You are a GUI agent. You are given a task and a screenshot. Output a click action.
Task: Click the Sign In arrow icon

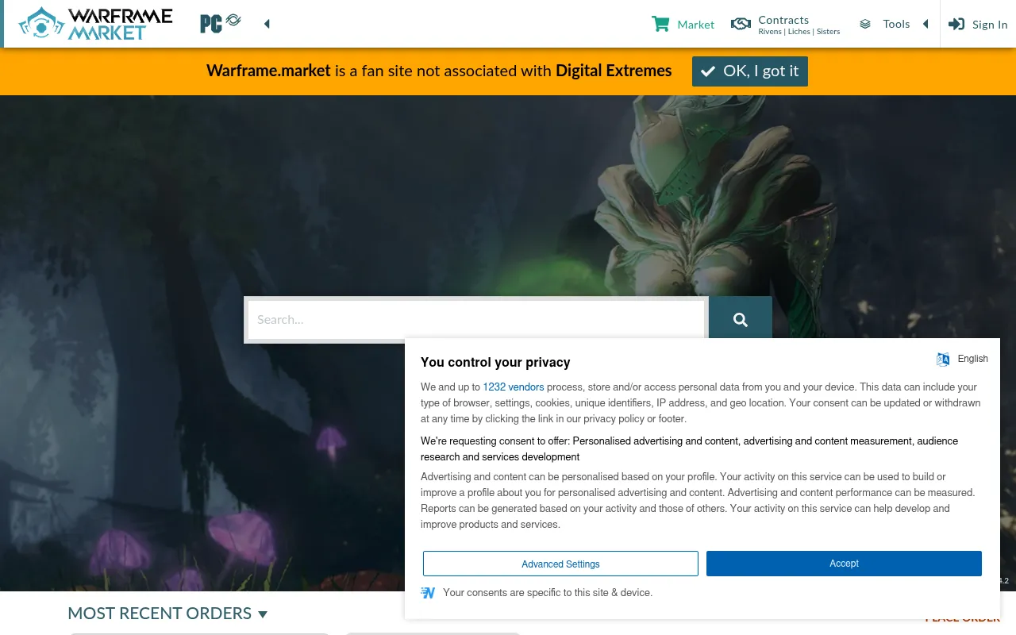click(956, 24)
